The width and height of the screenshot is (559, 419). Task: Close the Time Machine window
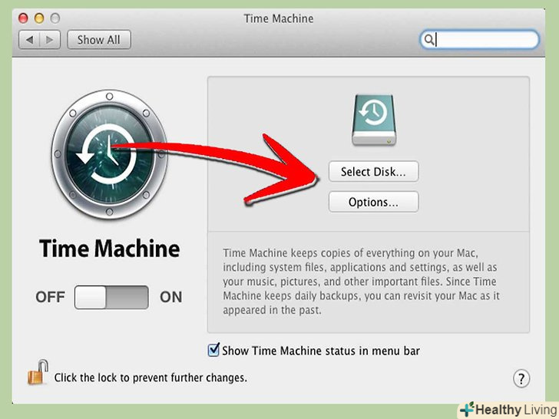(x=23, y=18)
